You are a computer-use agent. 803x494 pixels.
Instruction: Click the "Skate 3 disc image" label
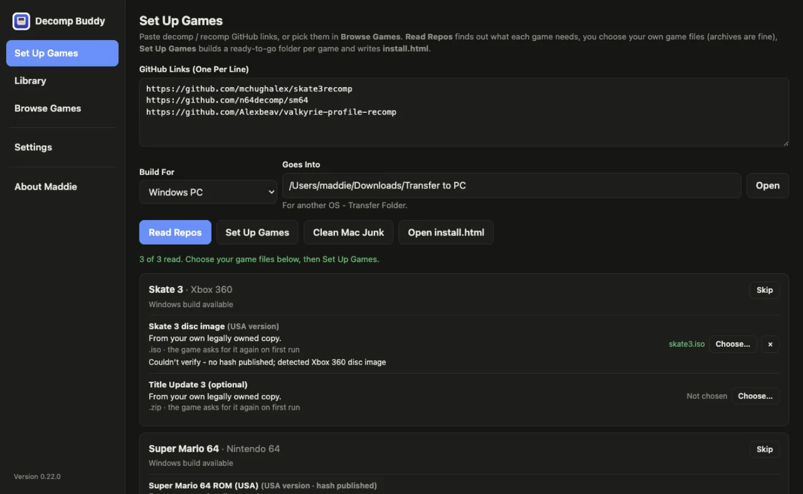click(186, 326)
